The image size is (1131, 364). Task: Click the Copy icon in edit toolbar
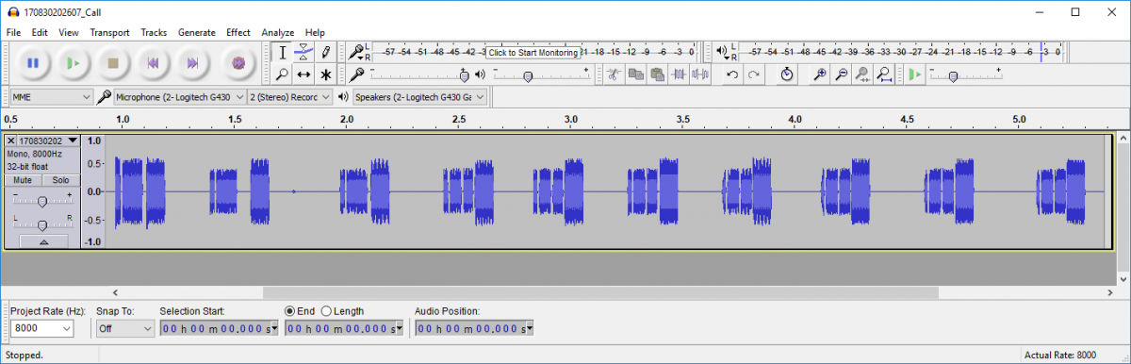pos(635,74)
